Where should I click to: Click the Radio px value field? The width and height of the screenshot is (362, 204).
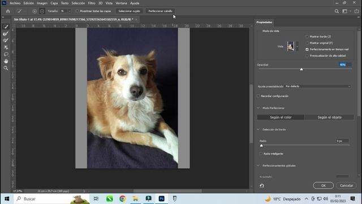[x=342, y=141]
